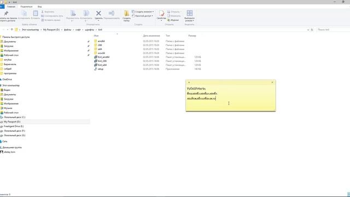350x197 pixels.
Task: Open the Поделиться ribbon tab
Action: 26,7
